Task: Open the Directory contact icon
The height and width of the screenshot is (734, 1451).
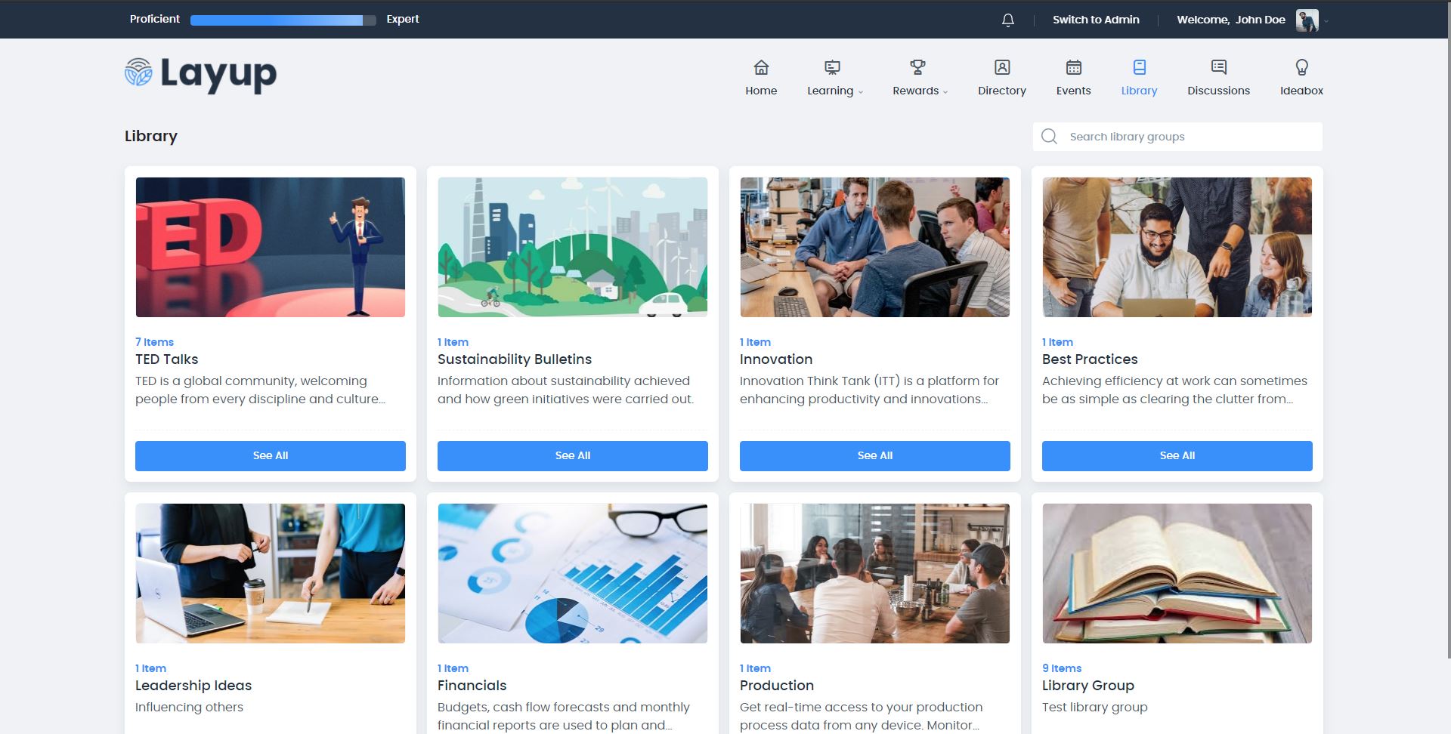Action: coord(1001,68)
